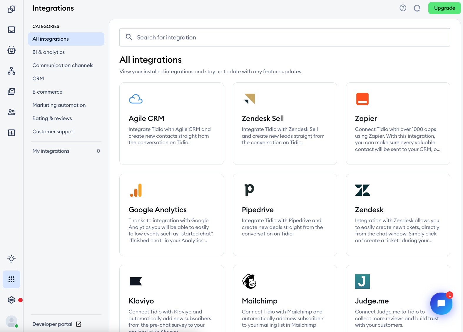463x332 pixels.
Task: Open the Inbox icon in left sidebar
Action: coord(11,30)
